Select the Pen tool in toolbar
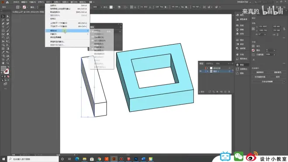The width and height of the screenshot is (288, 162). tap(3, 24)
